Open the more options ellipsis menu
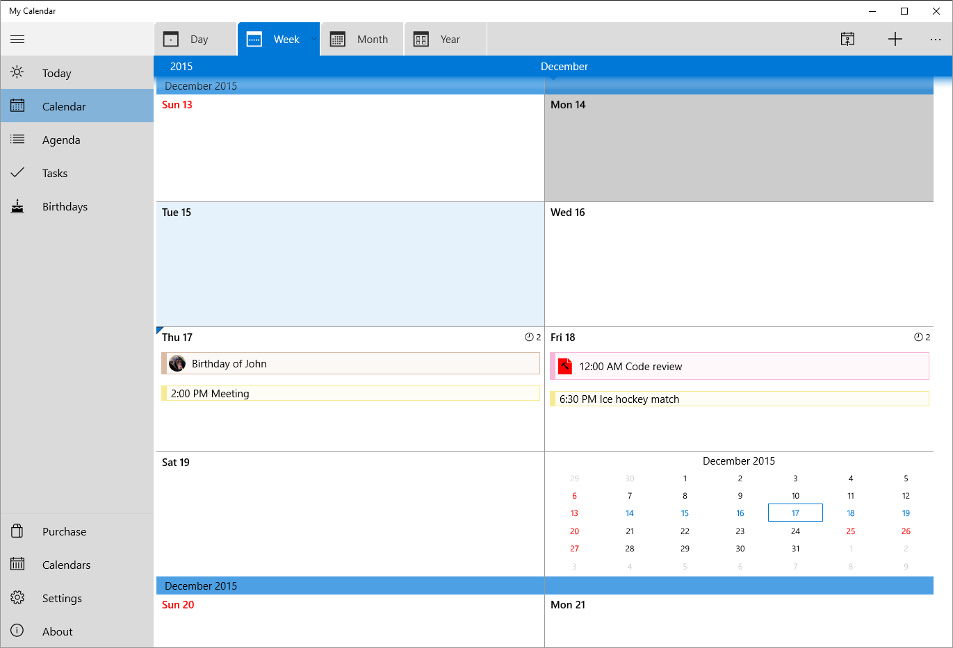953x648 pixels. pyautogui.click(x=935, y=40)
